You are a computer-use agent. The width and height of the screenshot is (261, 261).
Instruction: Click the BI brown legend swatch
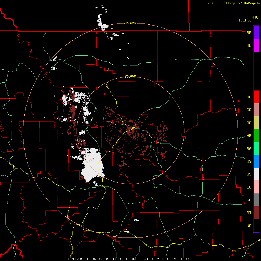point(256,213)
